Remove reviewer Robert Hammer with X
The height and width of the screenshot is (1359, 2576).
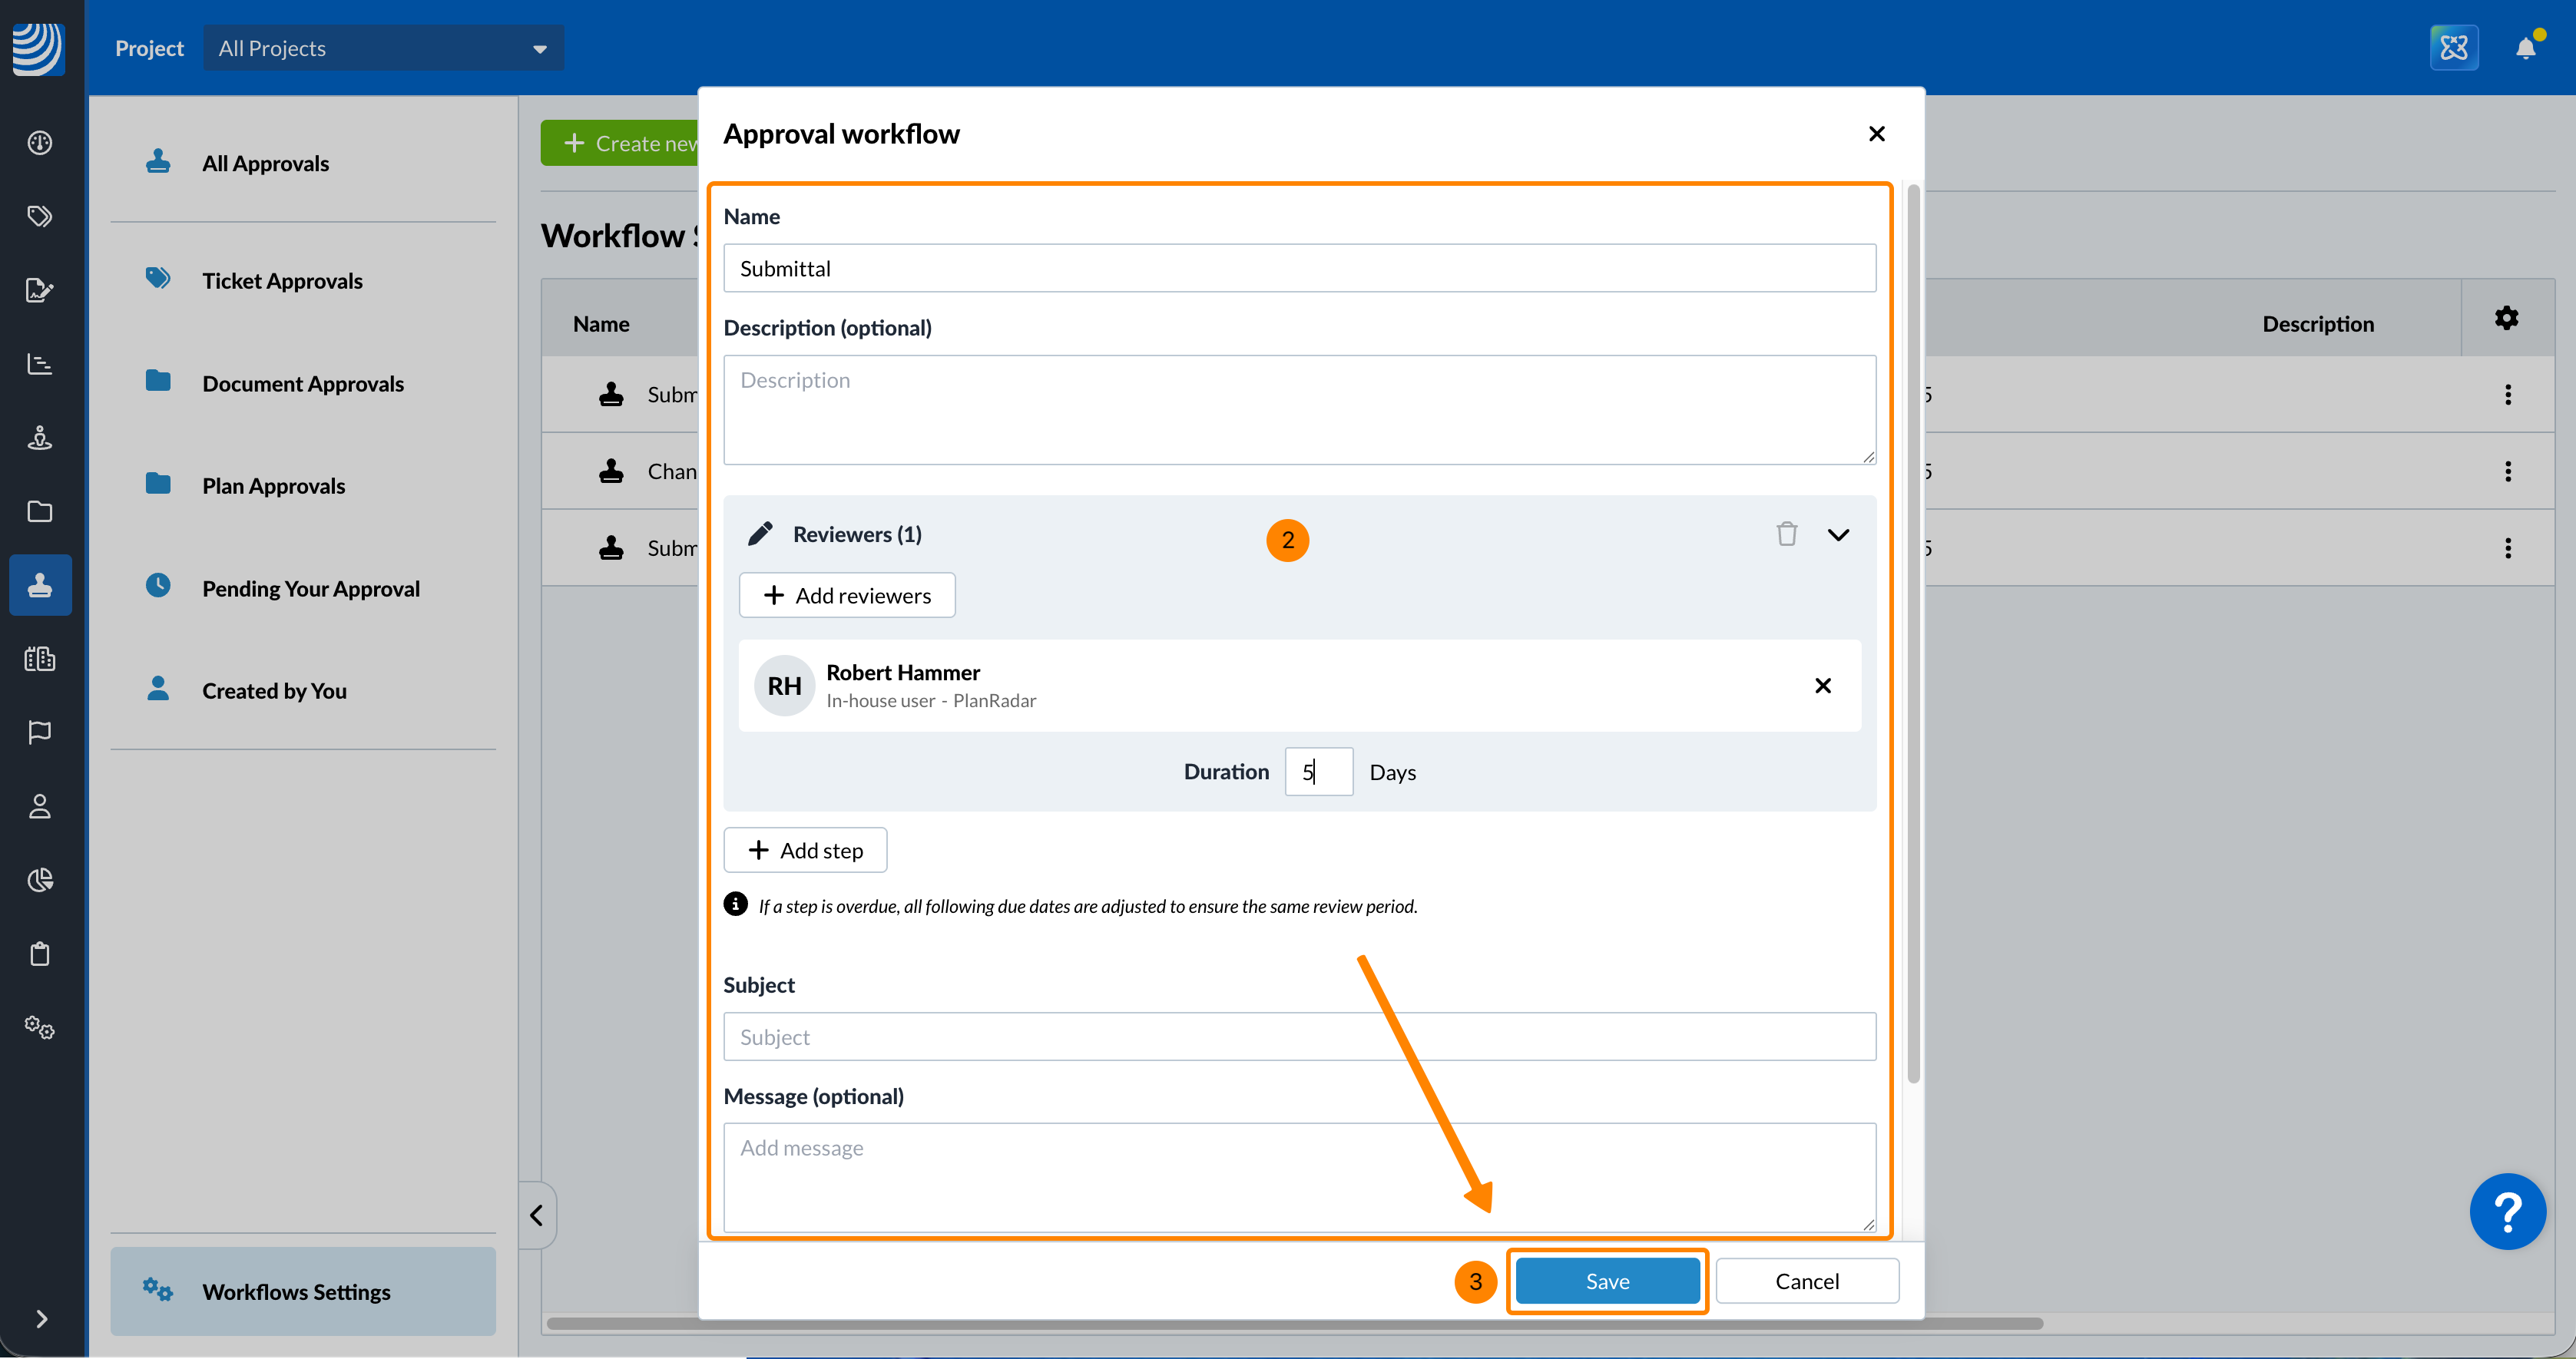click(1822, 685)
